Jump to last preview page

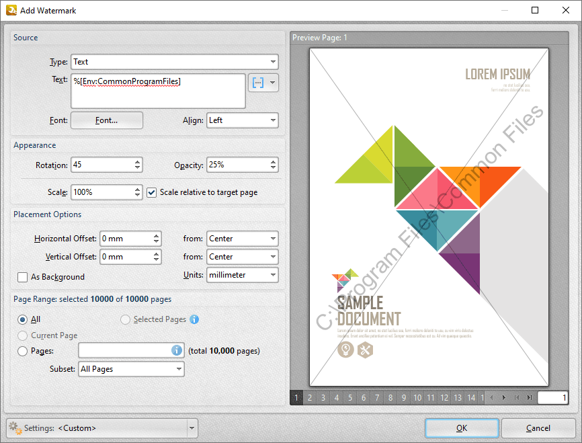coord(530,398)
